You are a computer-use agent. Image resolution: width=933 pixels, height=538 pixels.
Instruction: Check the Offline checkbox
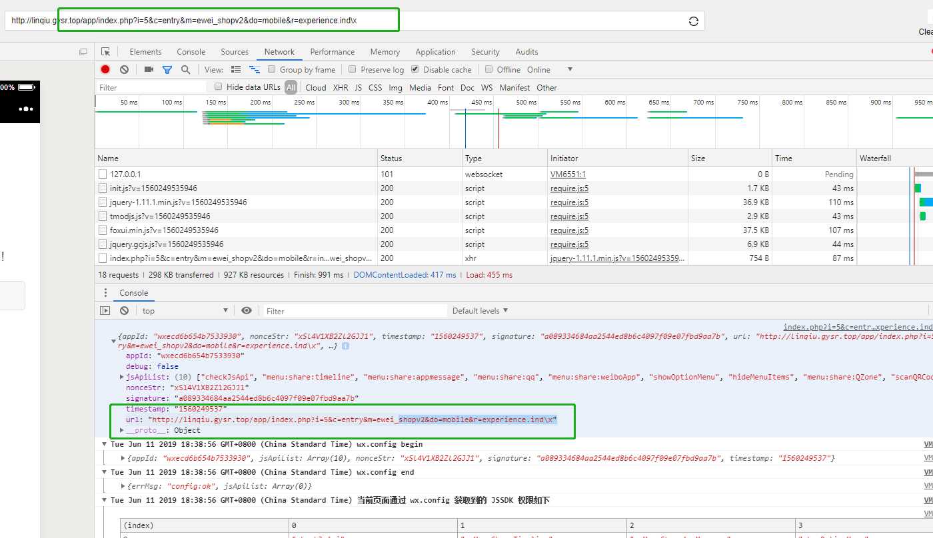(x=488, y=69)
